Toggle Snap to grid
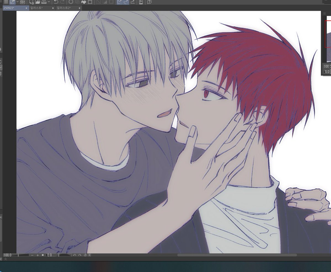The height and width of the screenshot is (272, 331). point(133,2)
